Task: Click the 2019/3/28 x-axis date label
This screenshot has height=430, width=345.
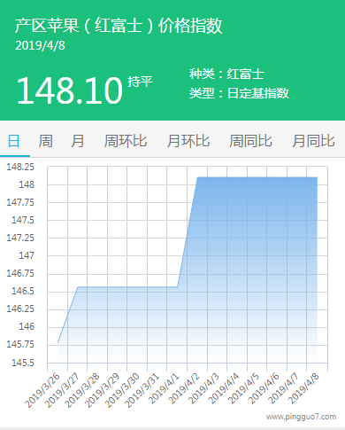Action: tap(82, 390)
